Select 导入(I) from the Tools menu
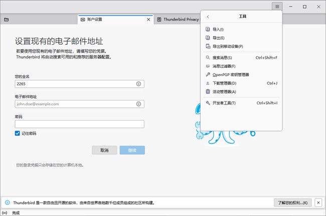This screenshot has height=216, width=326. coord(218,30)
